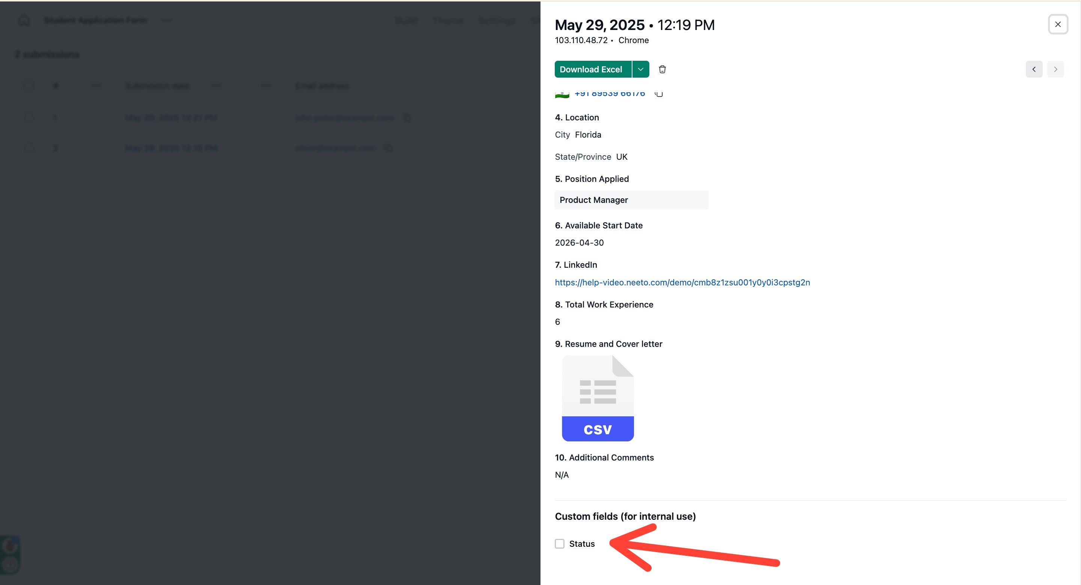Copy oliver@example.com using its copy icon
The height and width of the screenshot is (585, 1081).
click(x=388, y=148)
